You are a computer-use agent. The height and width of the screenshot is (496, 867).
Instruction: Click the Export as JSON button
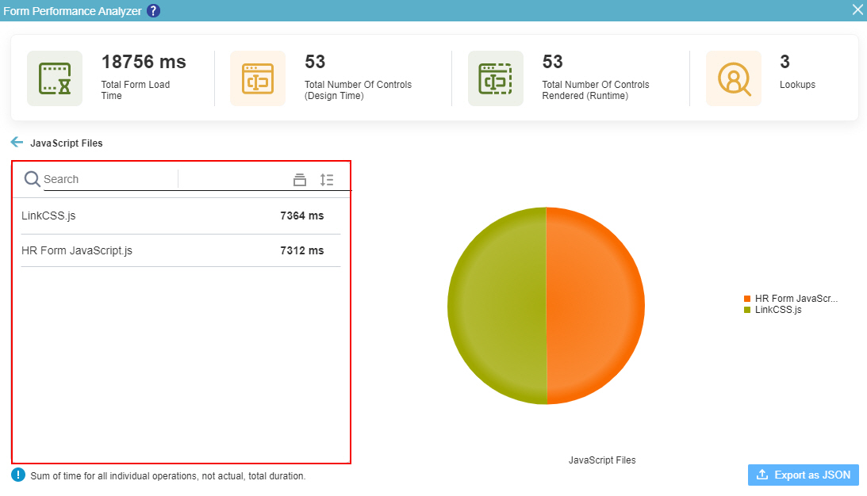(804, 475)
